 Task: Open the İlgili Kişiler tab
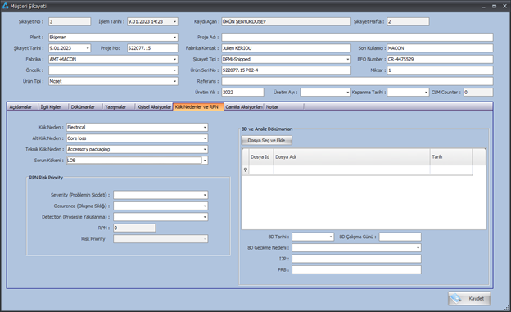(51, 107)
